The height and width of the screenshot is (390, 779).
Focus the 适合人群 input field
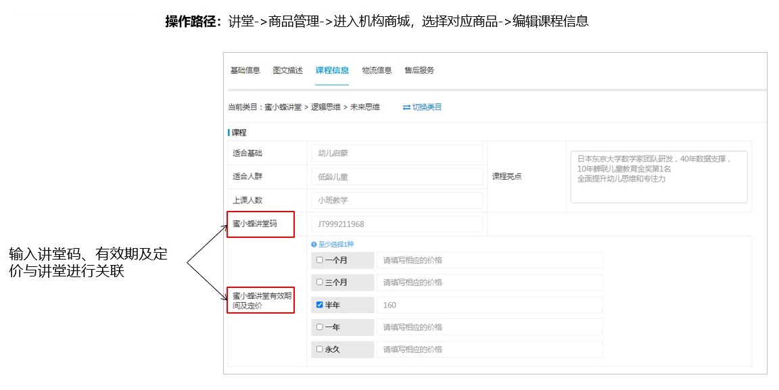397,177
